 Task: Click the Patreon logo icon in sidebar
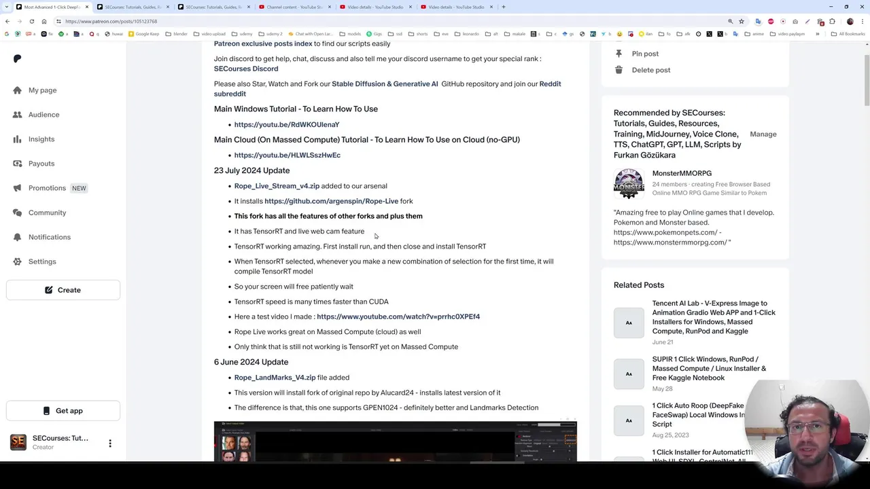click(18, 58)
